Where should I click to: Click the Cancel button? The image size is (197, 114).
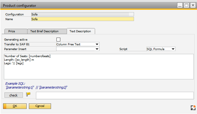(x=40, y=106)
